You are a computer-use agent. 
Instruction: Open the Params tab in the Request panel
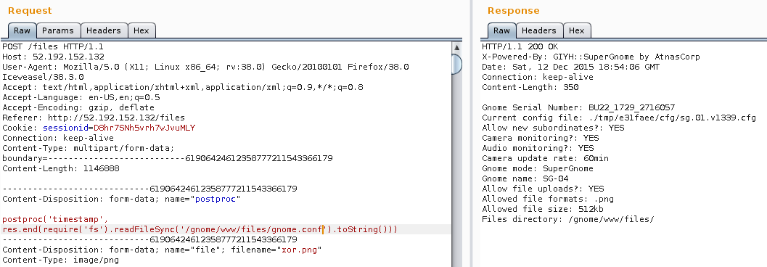pos(58,30)
